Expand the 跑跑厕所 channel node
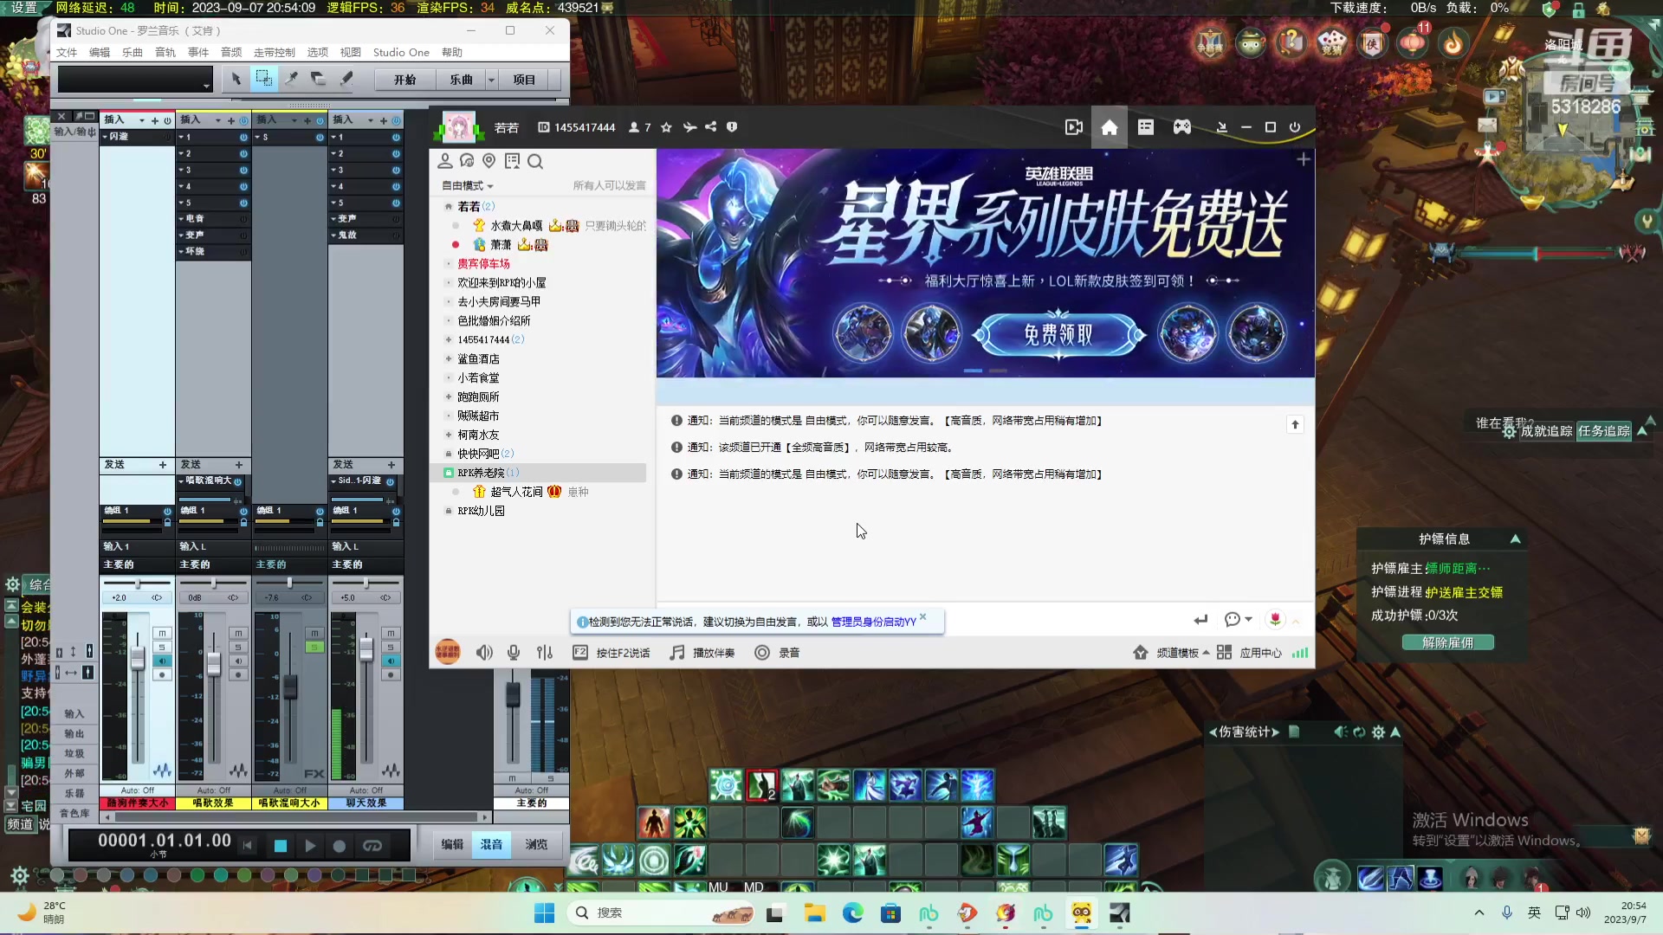The image size is (1663, 935). pos(448,397)
